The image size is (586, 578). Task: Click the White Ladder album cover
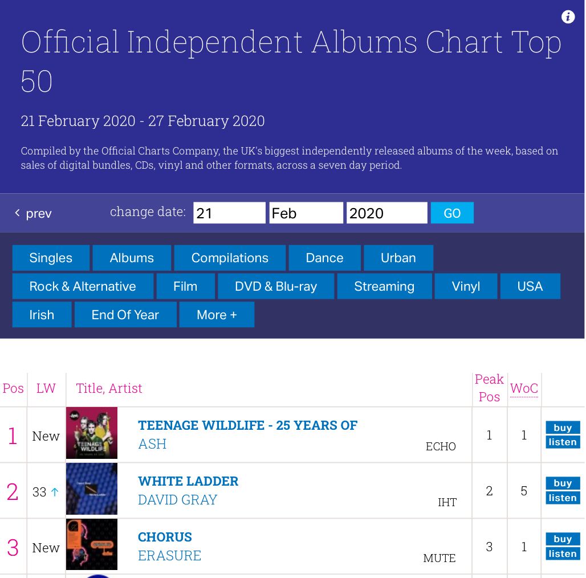[x=92, y=489]
